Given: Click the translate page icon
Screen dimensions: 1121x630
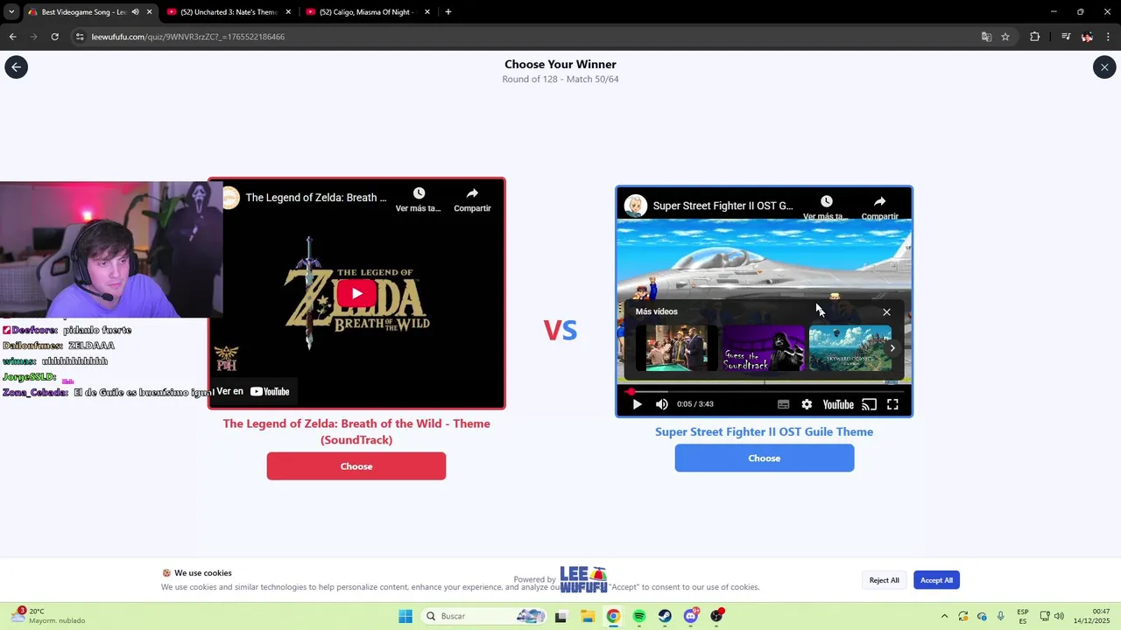Looking at the screenshot, I should coord(986,37).
